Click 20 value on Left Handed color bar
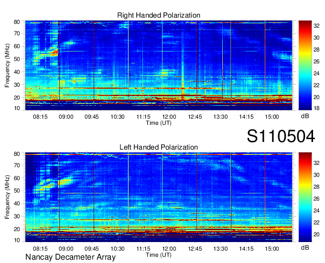Screen dimensions: 325x263 (316, 234)
